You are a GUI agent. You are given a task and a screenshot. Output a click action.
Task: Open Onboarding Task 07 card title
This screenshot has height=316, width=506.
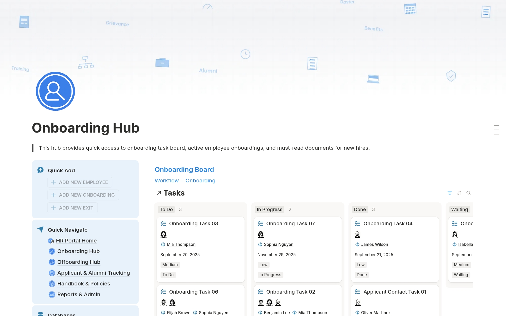coord(291,223)
